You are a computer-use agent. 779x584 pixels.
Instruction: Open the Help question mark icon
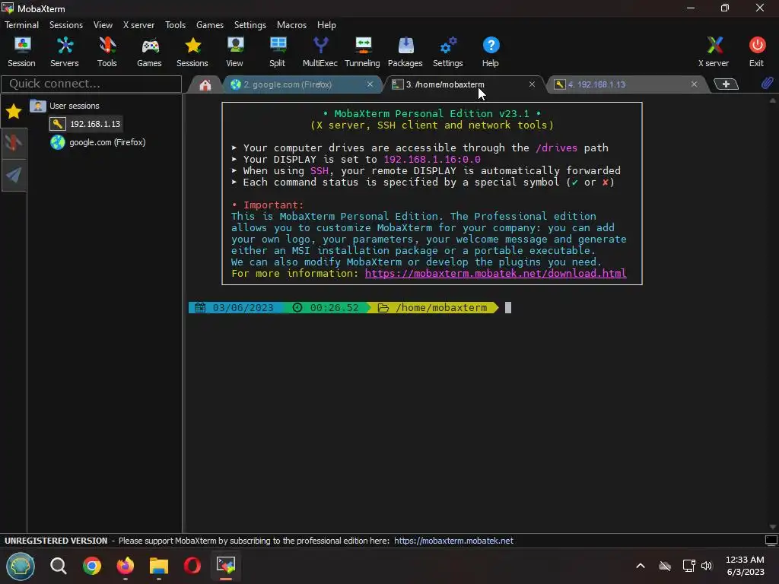[x=491, y=52]
